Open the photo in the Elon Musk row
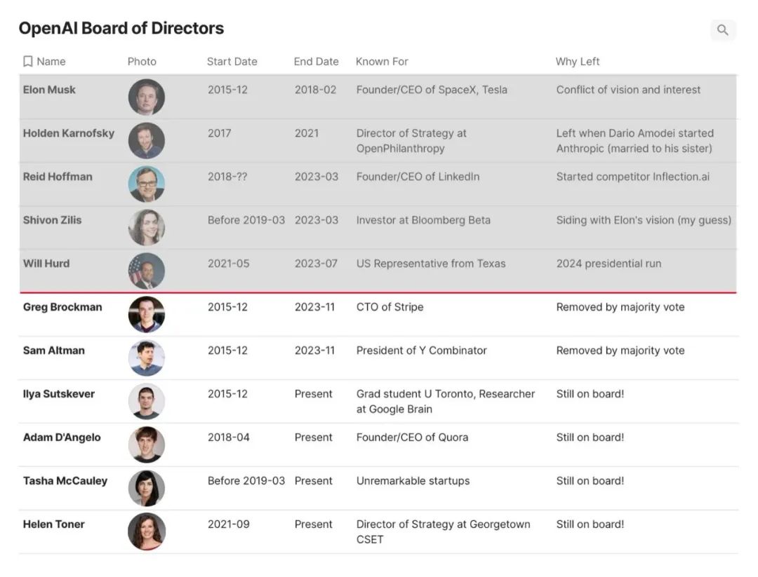758x577 pixels. (147, 97)
